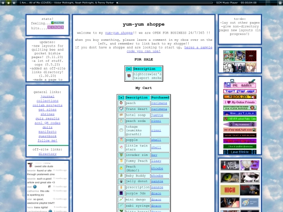Visit lissy's shop link
The image size is (283, 212).
coord(156,161)
